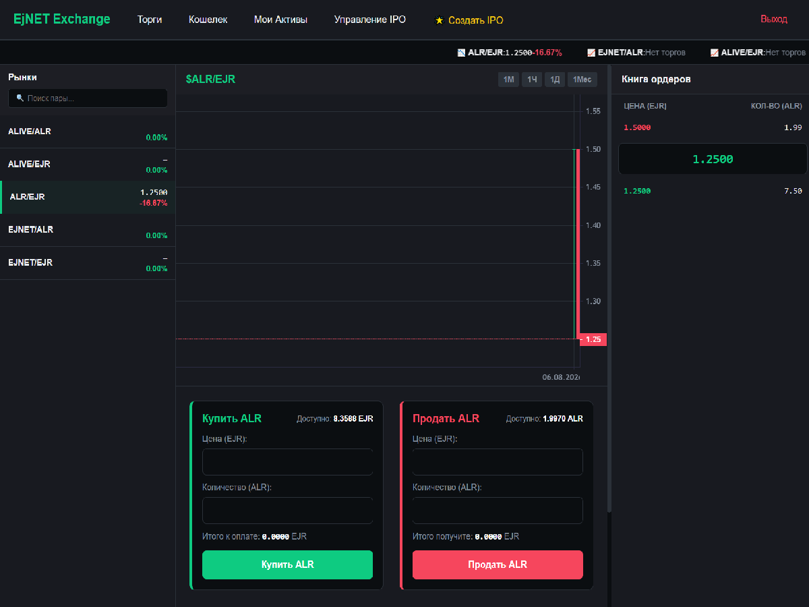Click the 1.2500 last price box
Viewport: 809px width, 607px height.
pyautogui.click(x=713, y=159)
